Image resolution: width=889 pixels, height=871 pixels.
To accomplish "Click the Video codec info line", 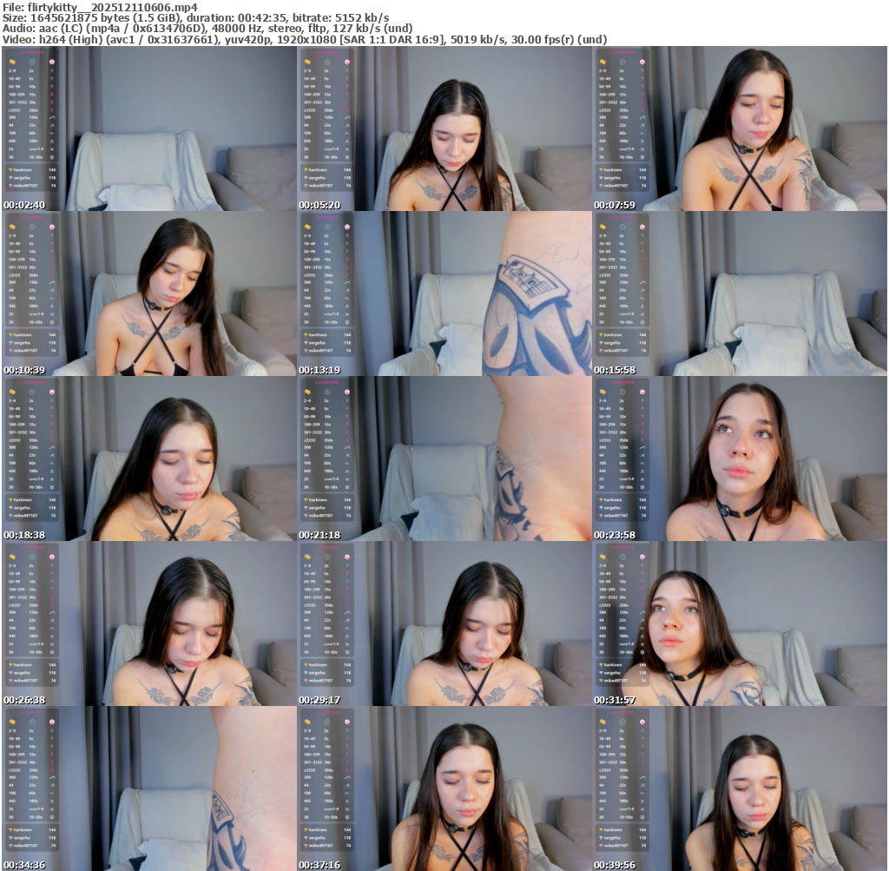I will (x=304, y=39).
